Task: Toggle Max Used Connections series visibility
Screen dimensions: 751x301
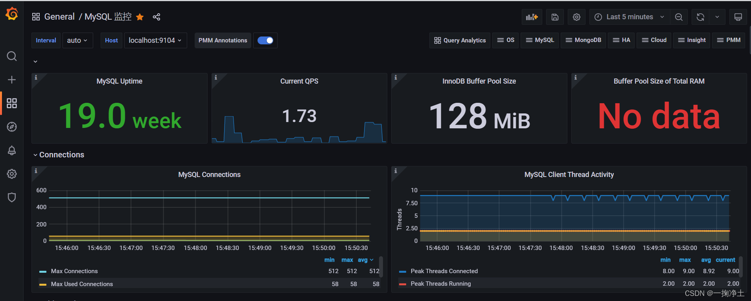Action: pyautogui.click(x=82, y=284)
